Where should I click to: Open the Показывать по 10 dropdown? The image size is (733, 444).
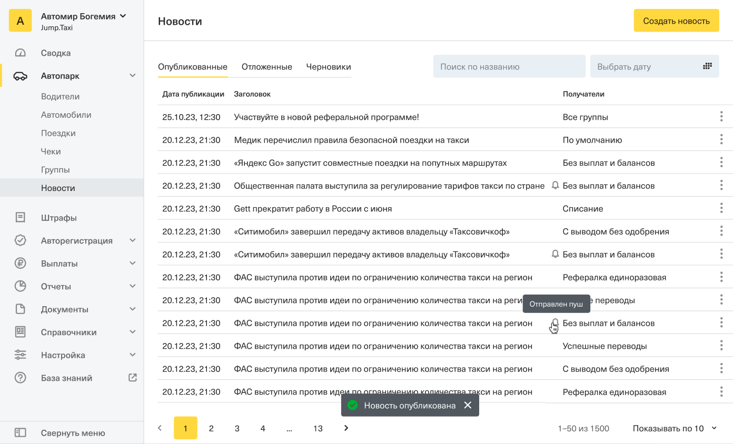[x=675, y=428]
